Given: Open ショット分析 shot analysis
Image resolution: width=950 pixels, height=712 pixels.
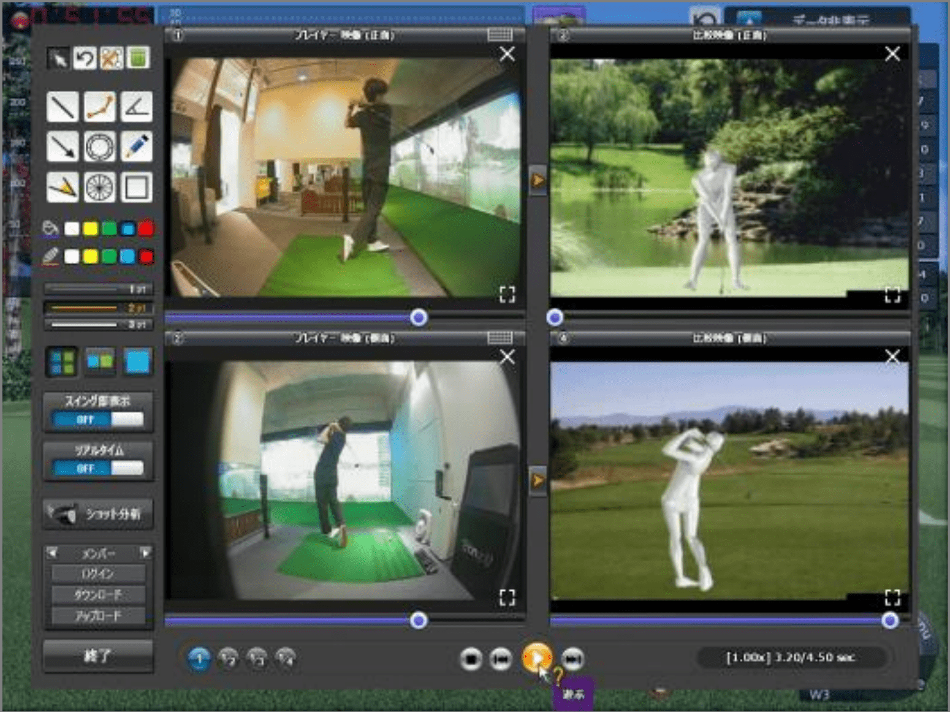Looking at the screenshot, I should click(98, 513).
